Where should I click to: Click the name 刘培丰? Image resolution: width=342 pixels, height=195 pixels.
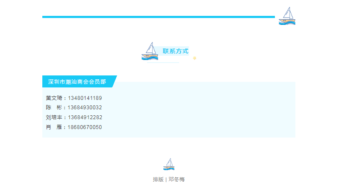[x=54, y=117]
